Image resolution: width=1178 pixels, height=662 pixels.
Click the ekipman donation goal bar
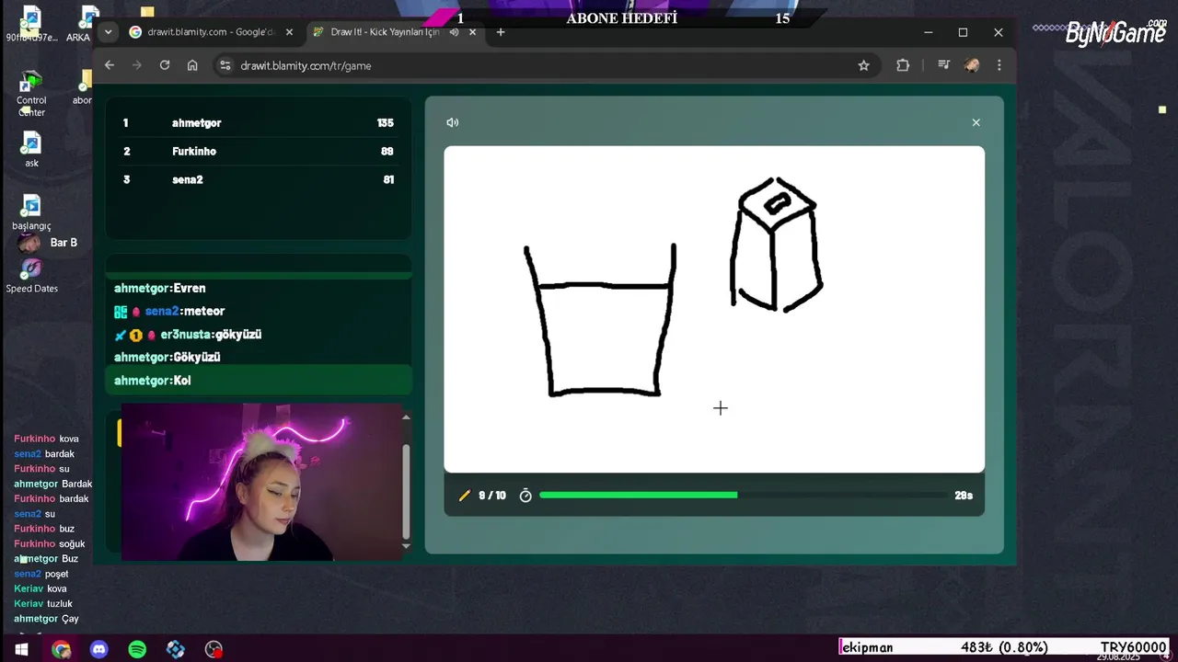pyautogui.click(x=1004, y=647)
